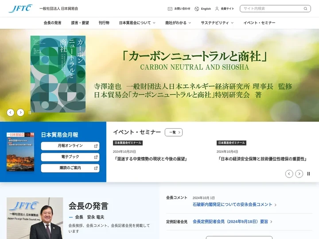Click date 2024年10月25日
The height and width of the screenshot is (239, 319).
point(124,152)
